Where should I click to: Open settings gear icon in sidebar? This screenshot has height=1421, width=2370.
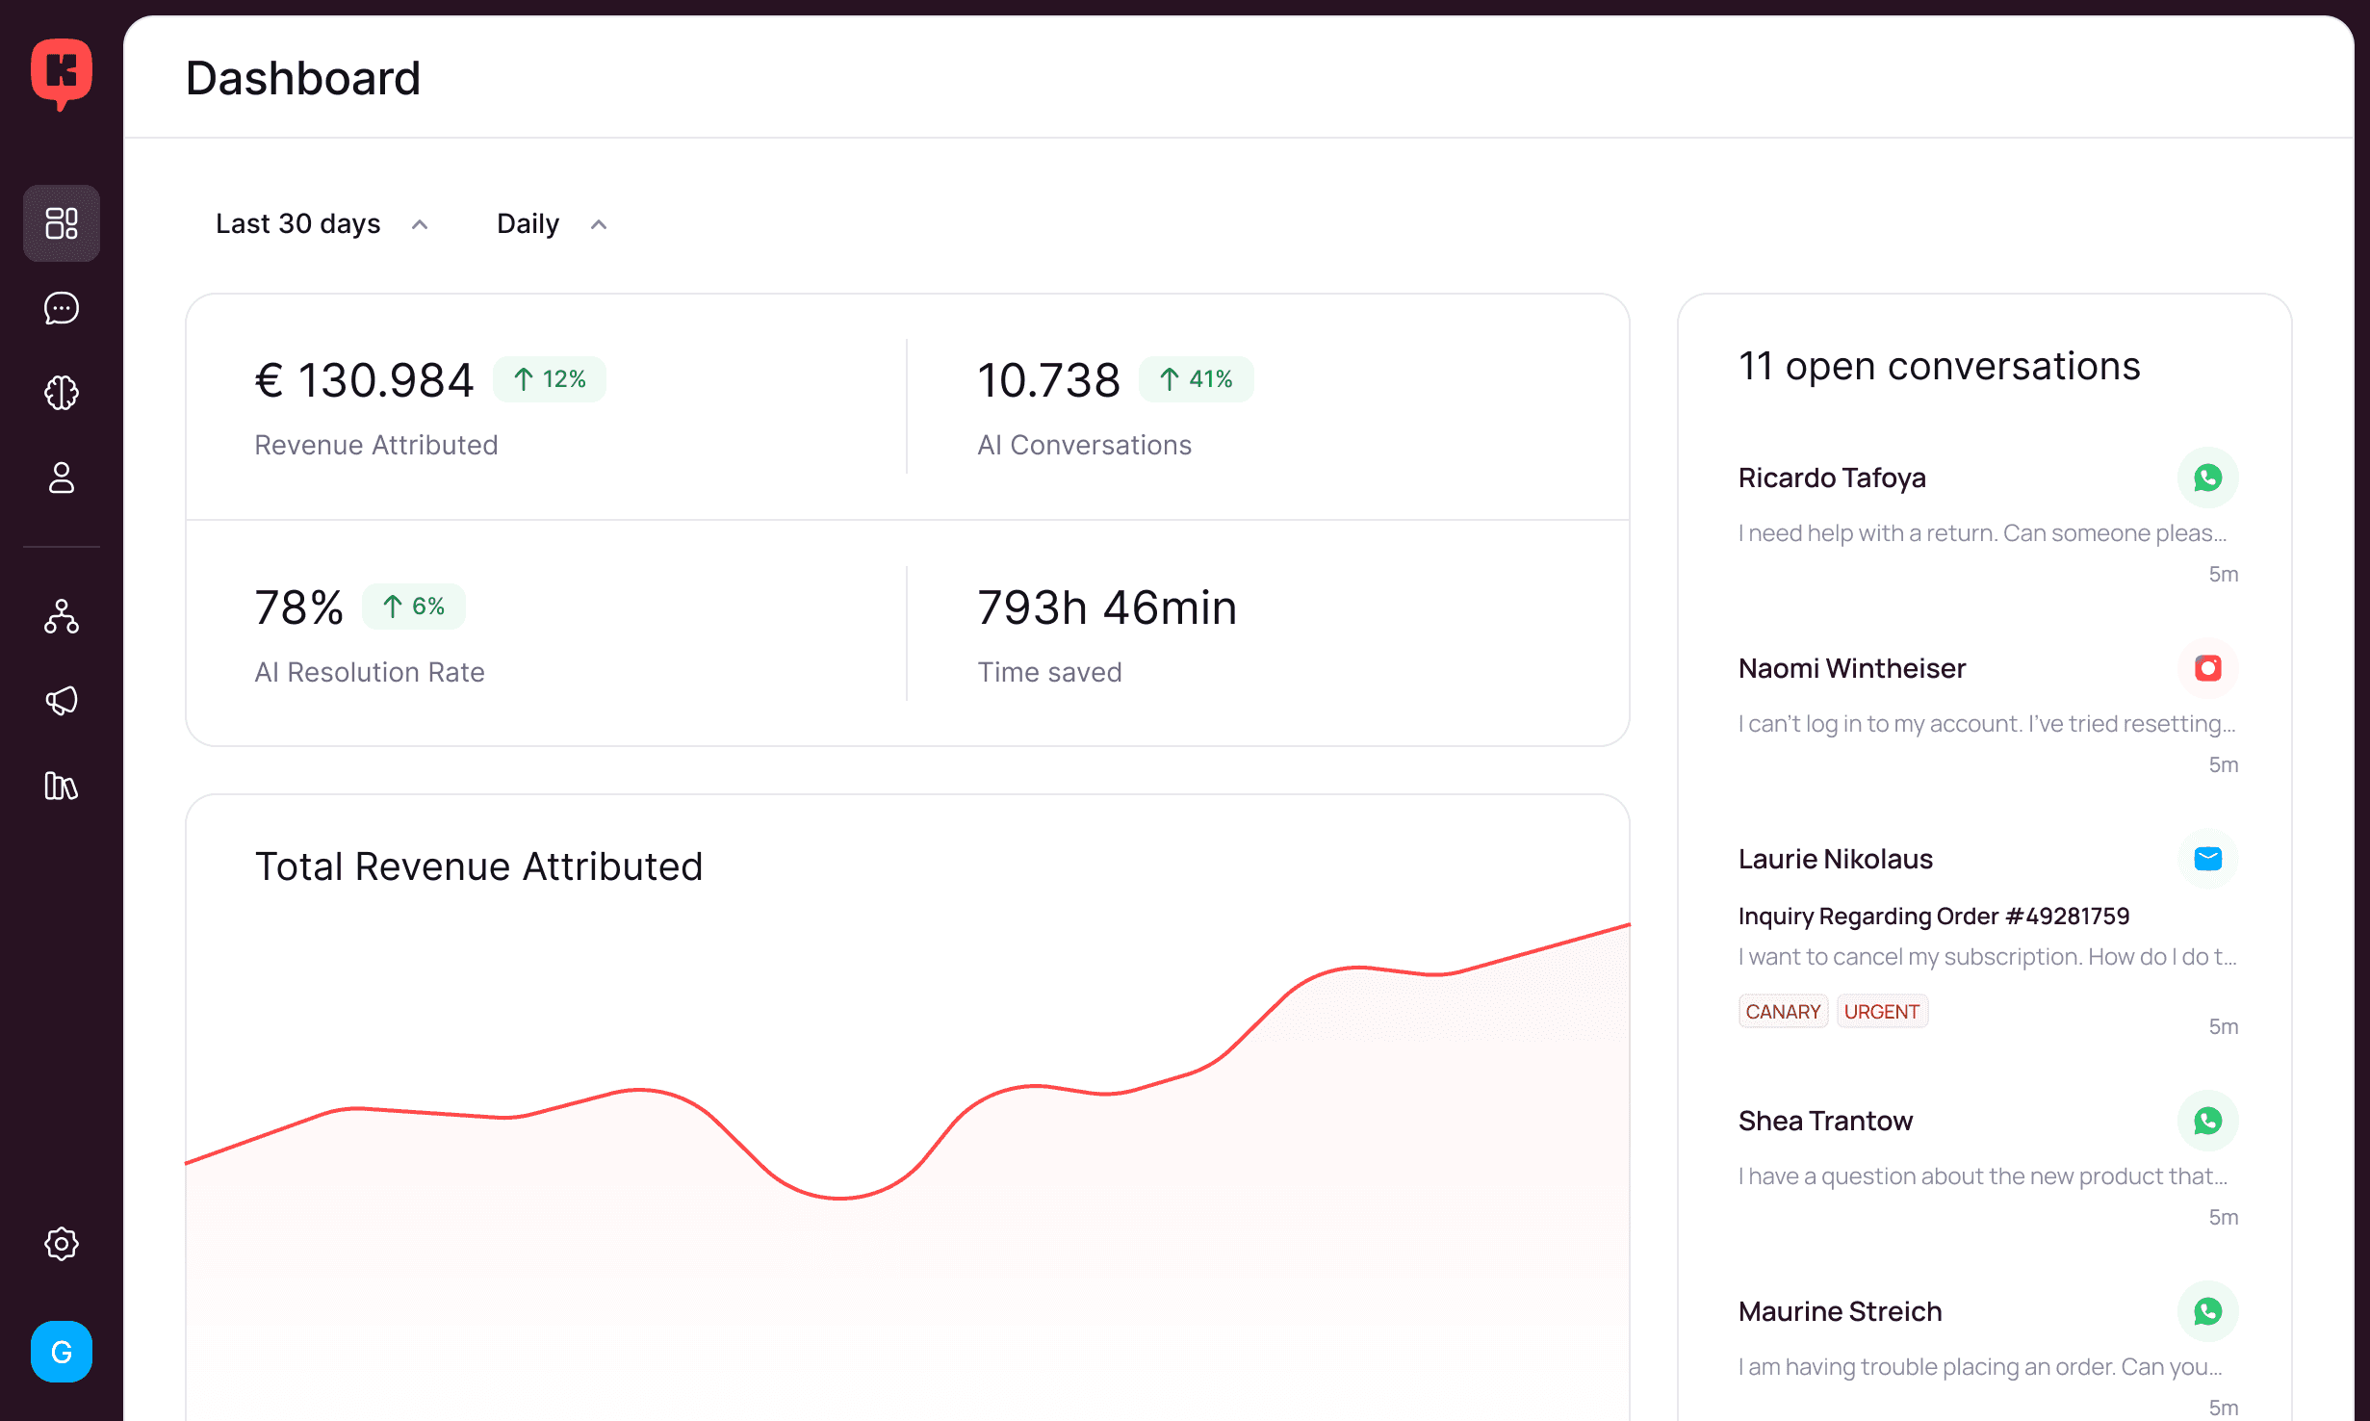[x=62, y=1244]
